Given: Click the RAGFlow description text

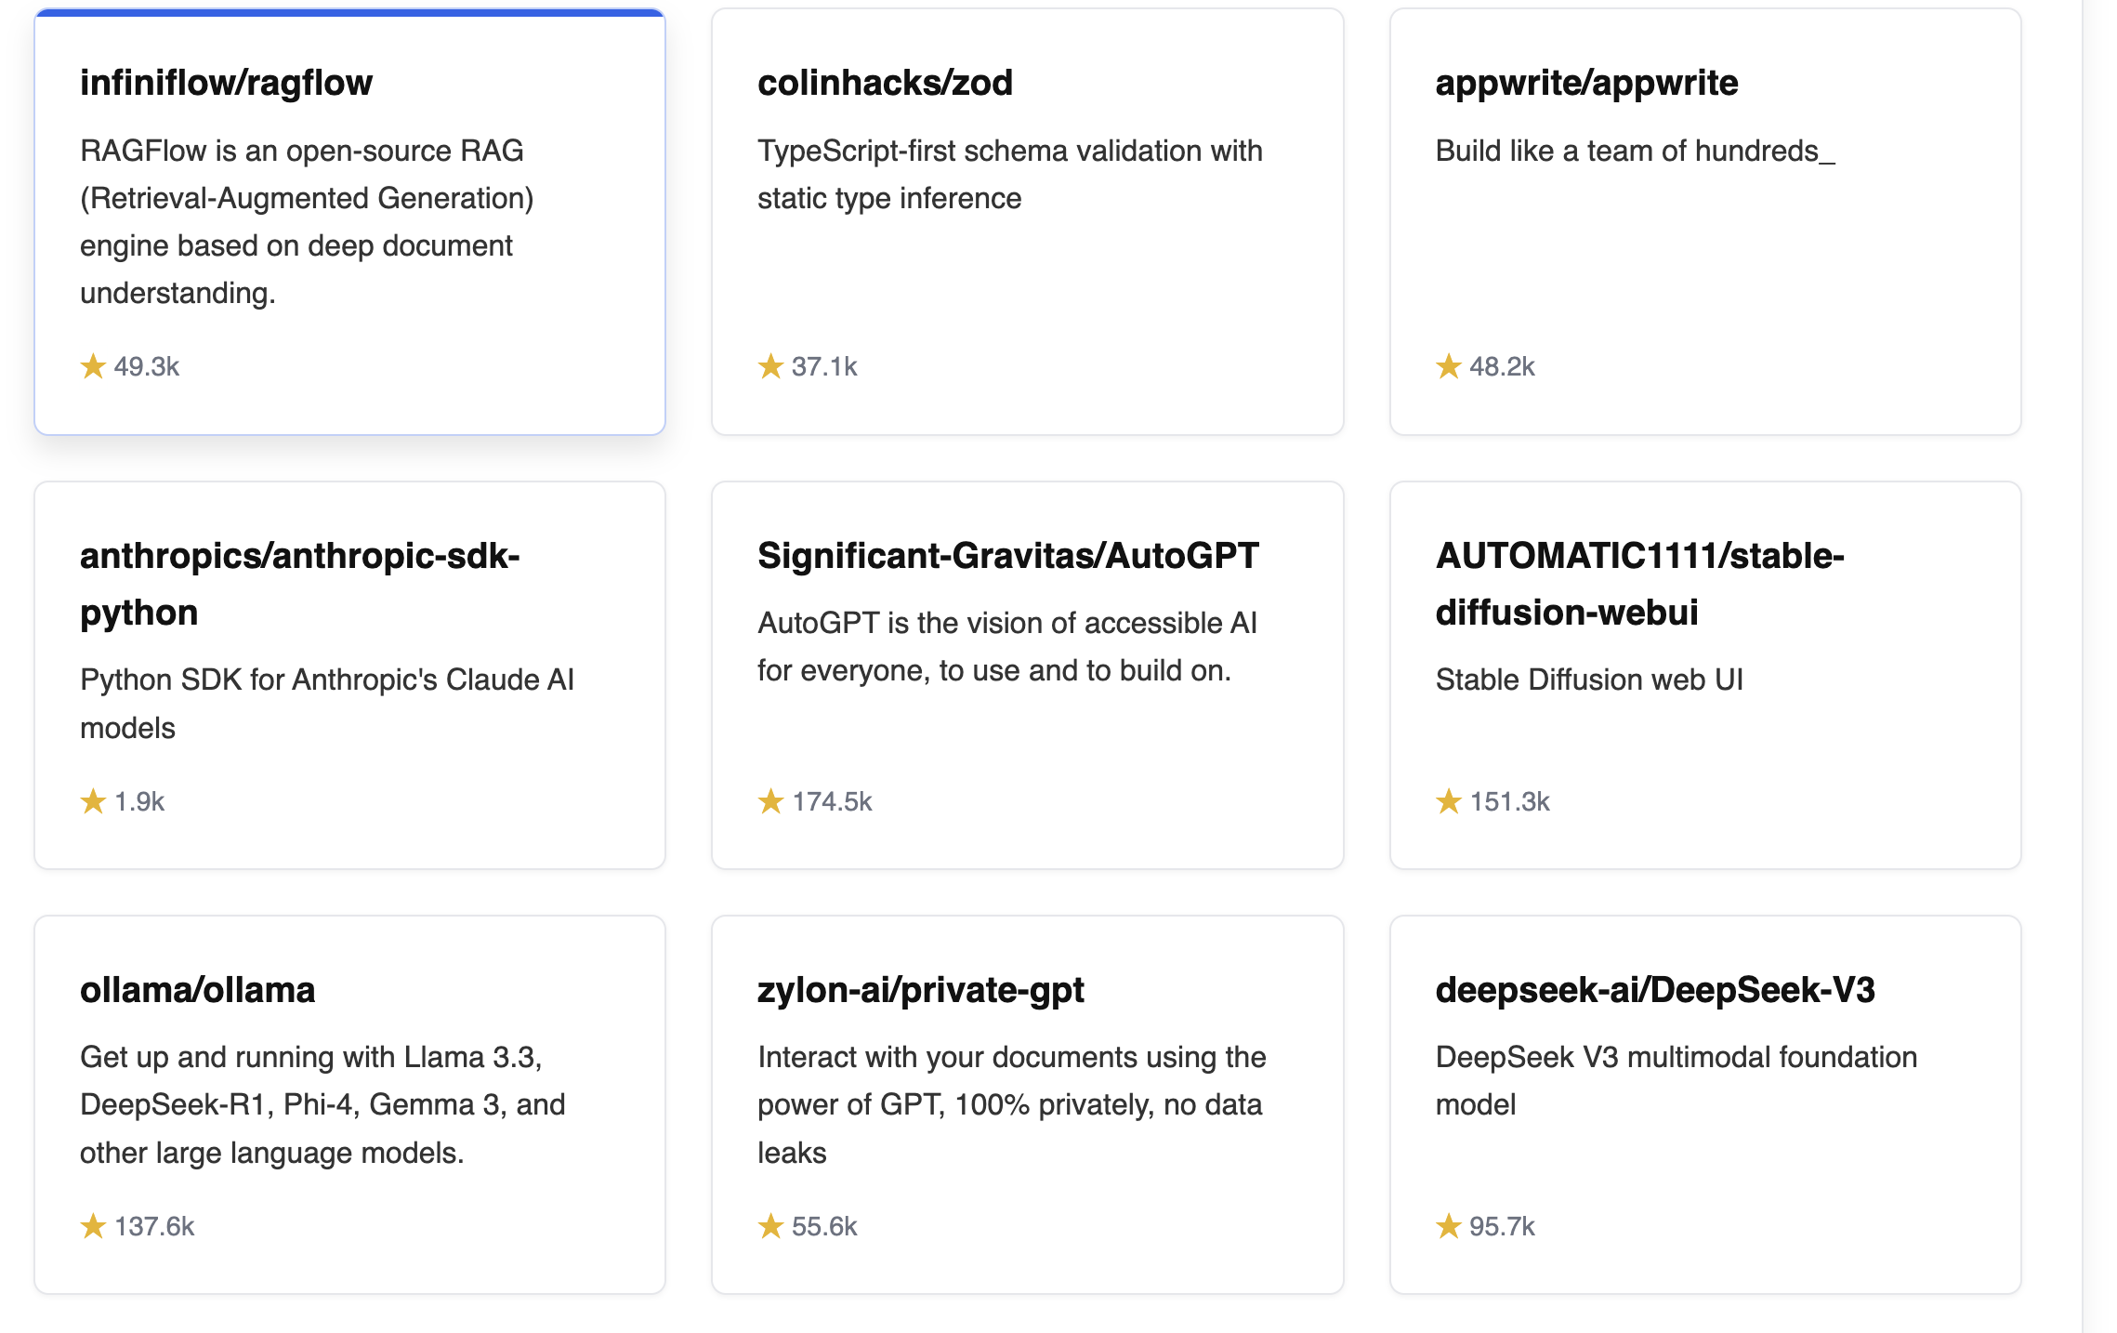Looking at the screenshot, I should tap(307, 221).
